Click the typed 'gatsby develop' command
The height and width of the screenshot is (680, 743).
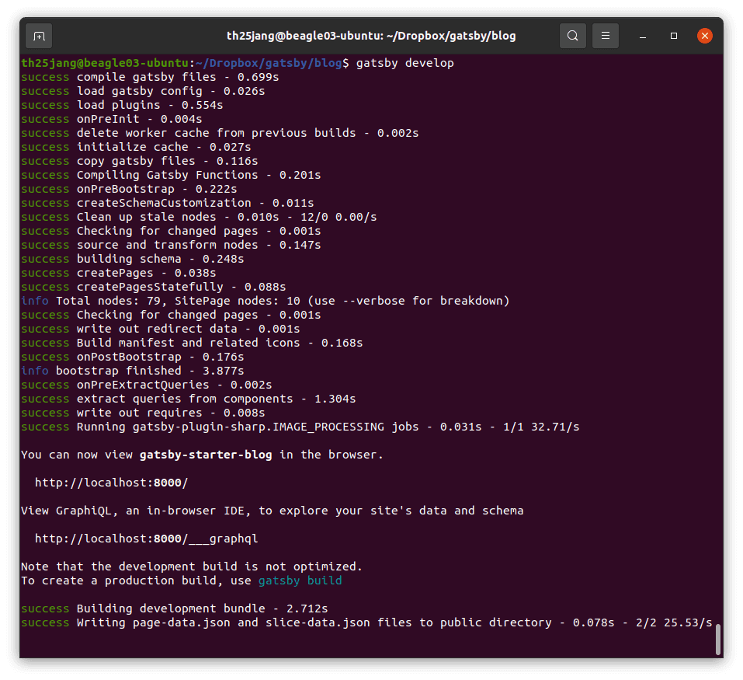(404, 63)
